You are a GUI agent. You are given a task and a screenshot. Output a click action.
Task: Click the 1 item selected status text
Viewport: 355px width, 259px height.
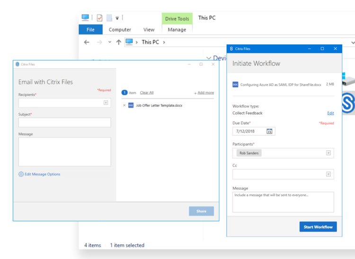point(127,245)
